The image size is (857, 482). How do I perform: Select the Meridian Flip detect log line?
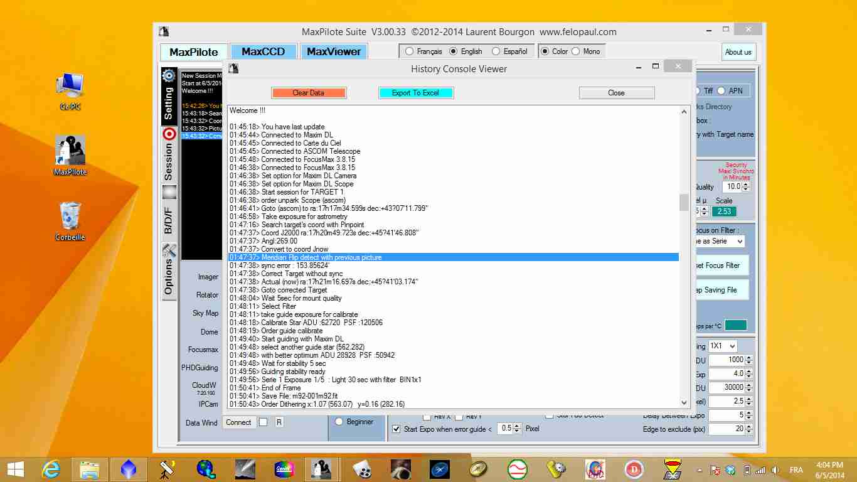pos(453,257)
